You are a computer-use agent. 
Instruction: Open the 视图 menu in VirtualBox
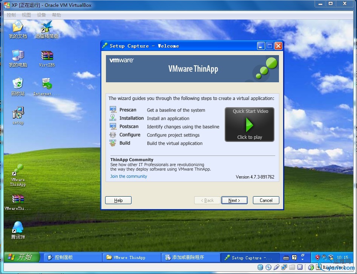click(26, 15)
